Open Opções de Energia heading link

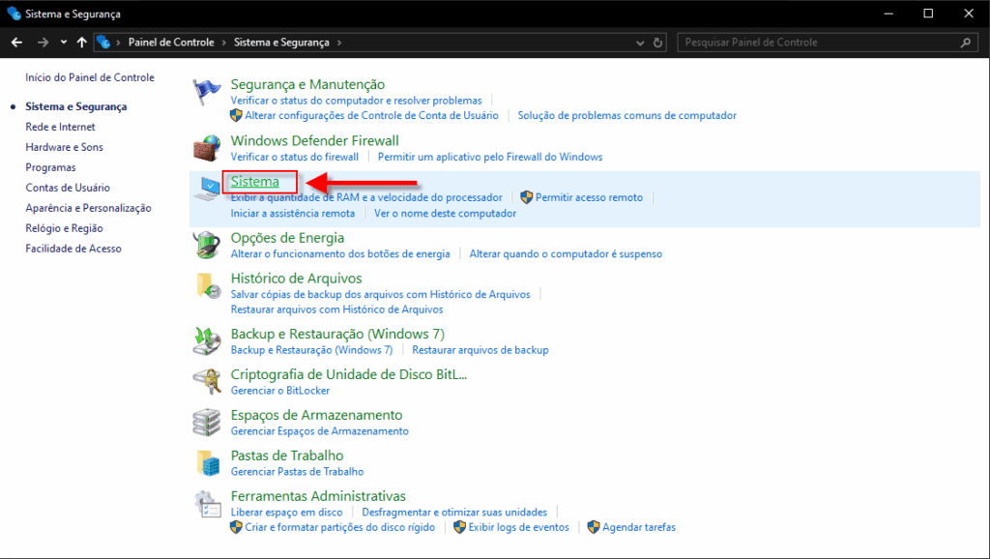(287, 238)
